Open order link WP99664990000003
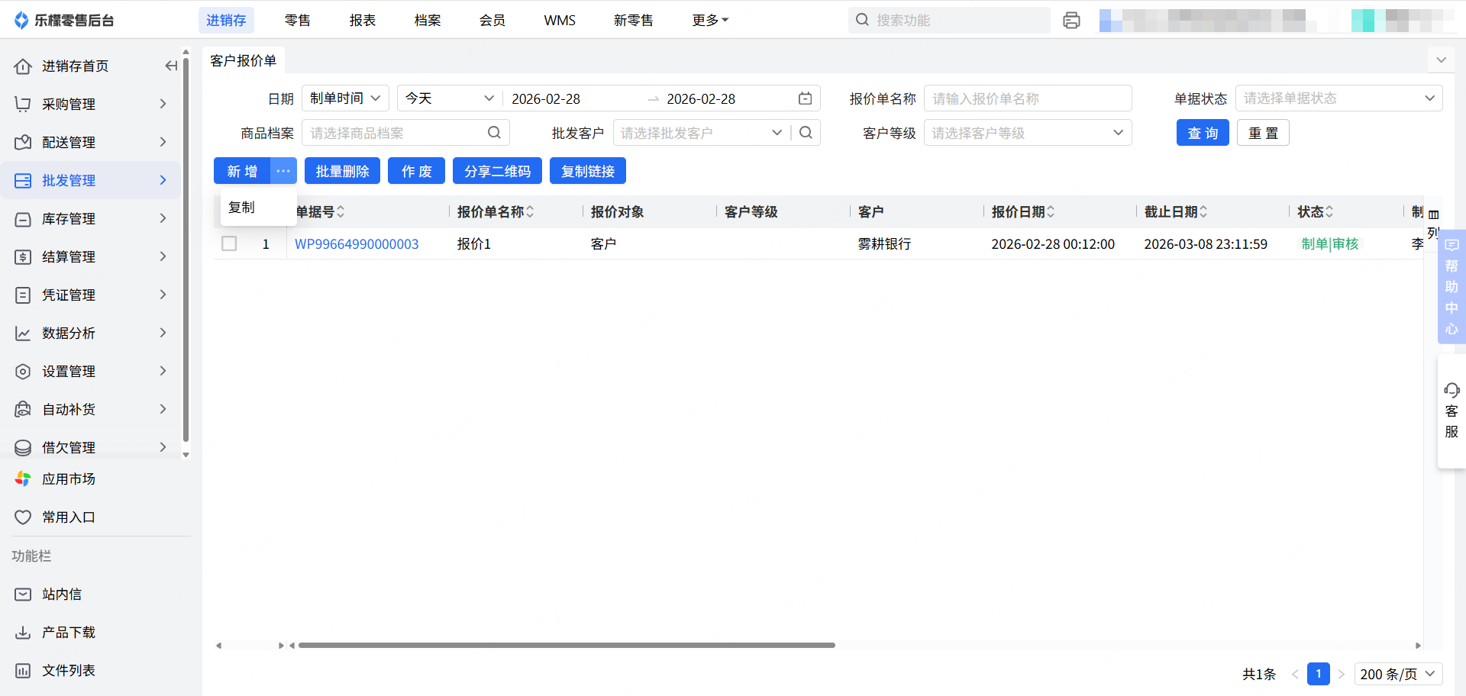The height and width of the screenshot is (696, 1466). pyautogui.click(x=357, y=244)
